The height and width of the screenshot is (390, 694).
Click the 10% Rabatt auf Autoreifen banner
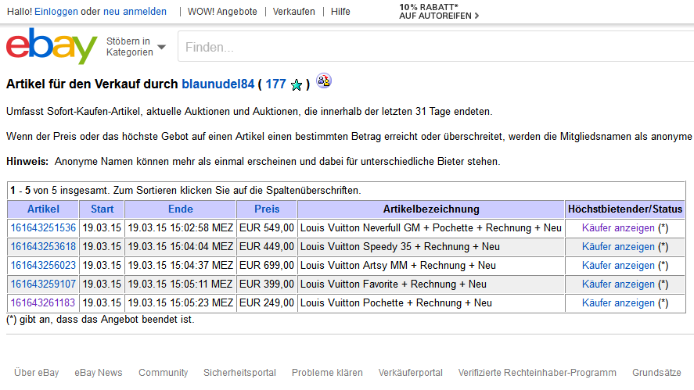[x=439, y=12]
